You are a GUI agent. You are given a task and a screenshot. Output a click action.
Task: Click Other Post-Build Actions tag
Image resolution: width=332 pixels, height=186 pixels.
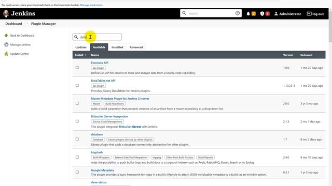(179, 158)
